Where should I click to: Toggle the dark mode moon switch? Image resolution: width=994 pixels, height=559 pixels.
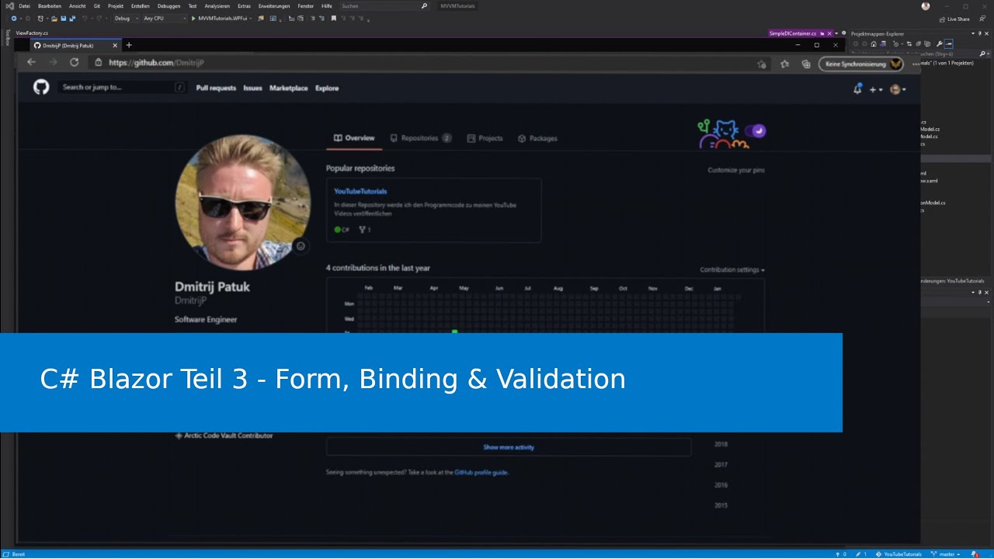click(755, 130)
